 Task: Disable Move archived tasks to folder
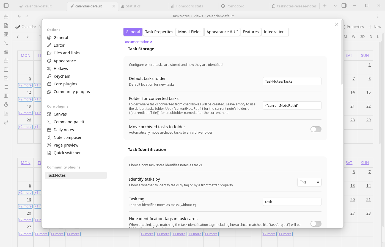click(x=316, y=129)
